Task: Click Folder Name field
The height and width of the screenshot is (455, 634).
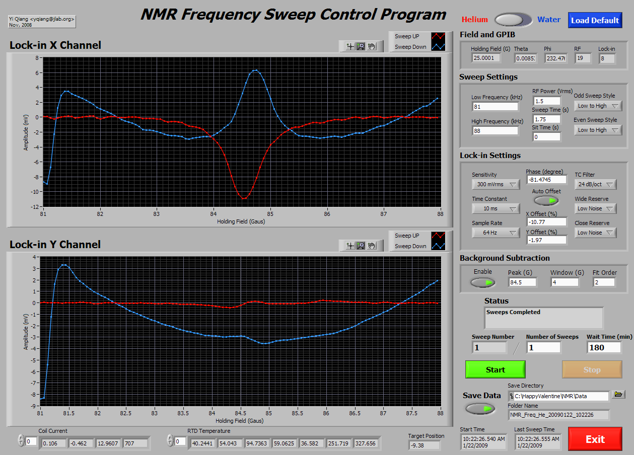Action: tap(558, 415)
